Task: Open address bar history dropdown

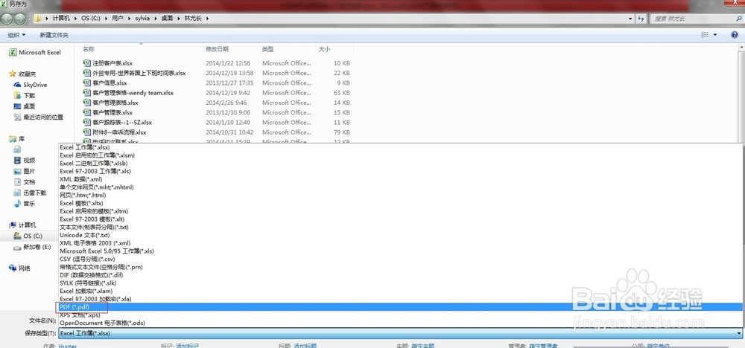Action: click(x=630, y=19)
